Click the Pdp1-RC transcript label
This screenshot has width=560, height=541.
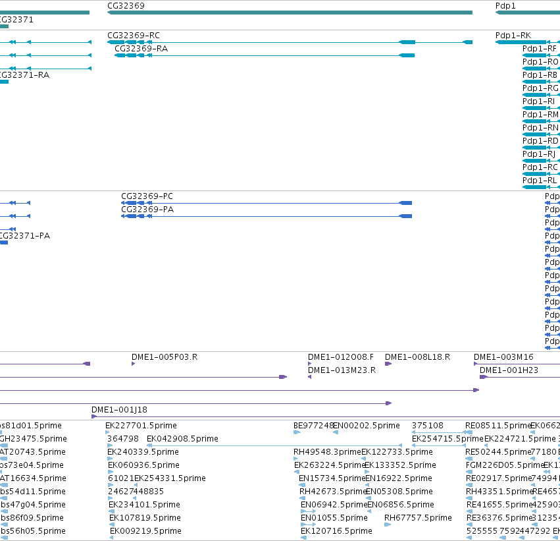click(x=540, y=167)
